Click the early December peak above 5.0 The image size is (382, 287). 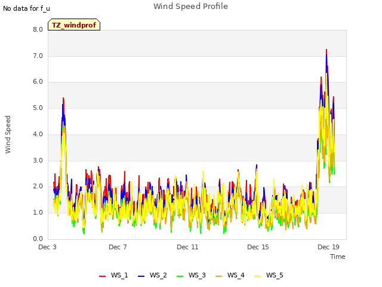coord(63,98)
